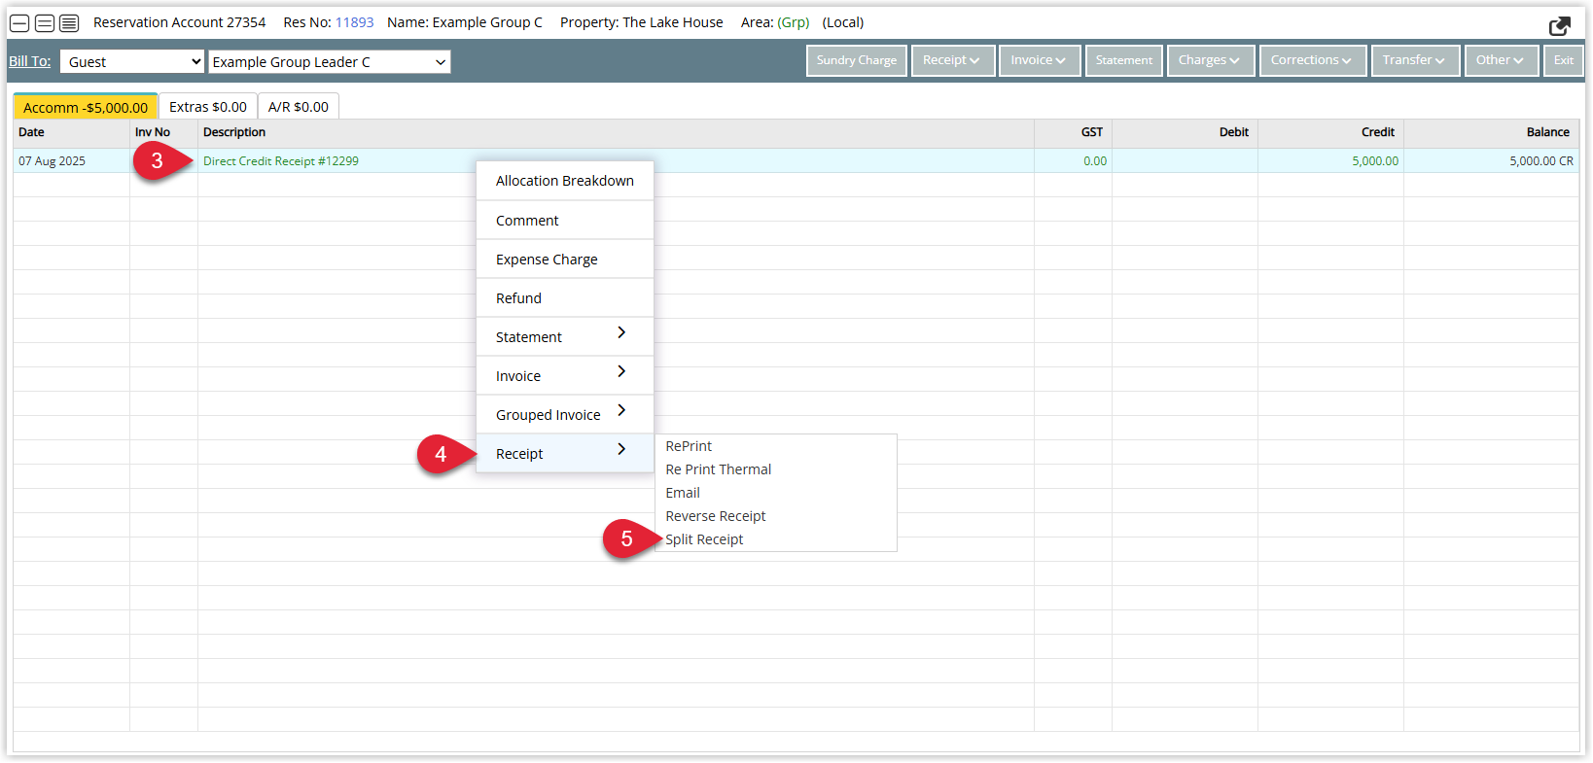1593x763 pixels.
Task: Open the Grouped Invoice context submenu
Action: tap(565, 415)
